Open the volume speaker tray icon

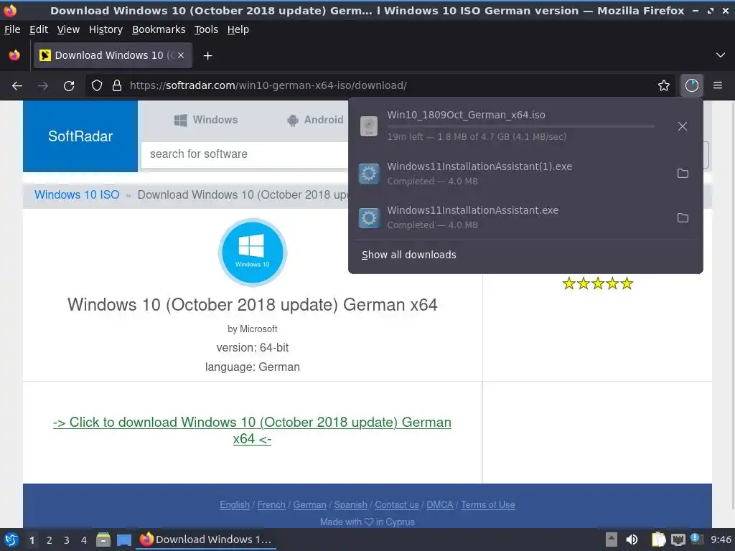[x=632, y=540]
